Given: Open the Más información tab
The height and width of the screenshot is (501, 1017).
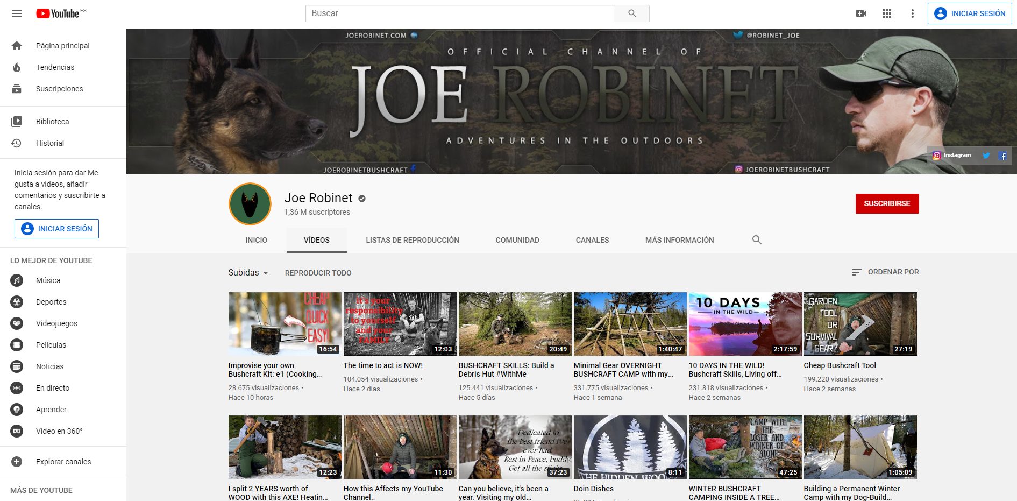Looking at the screenshot, I should (x=679, y=240).
